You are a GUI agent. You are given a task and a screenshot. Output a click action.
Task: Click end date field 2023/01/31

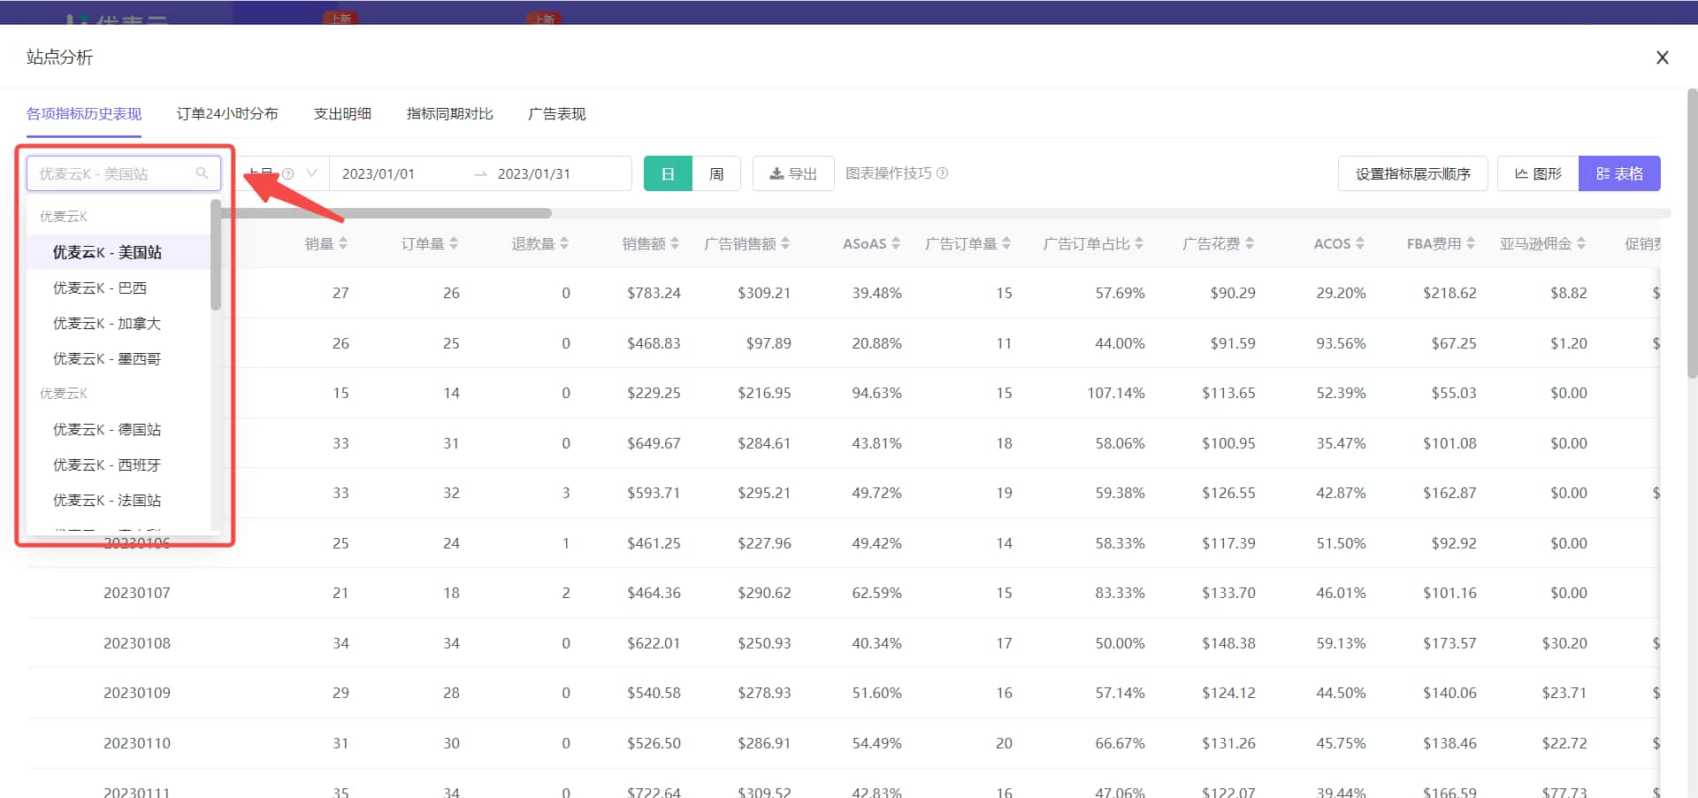click(x=534, y=173)
